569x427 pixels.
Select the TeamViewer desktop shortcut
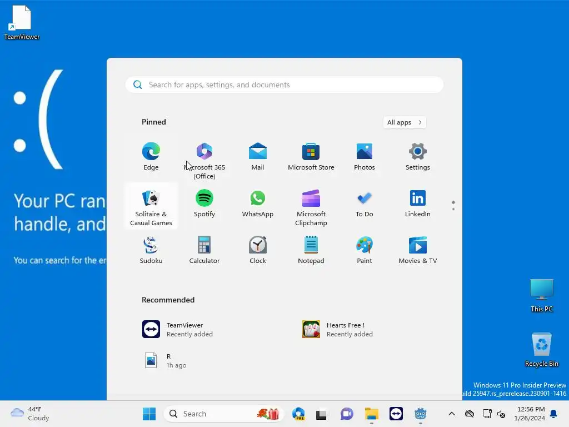(x=22, y=22)
